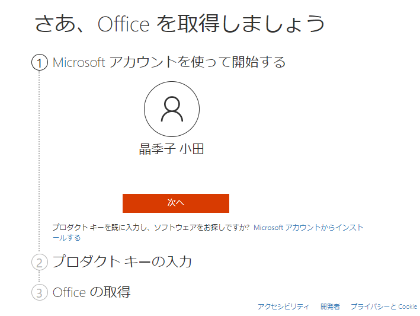
Task: Select the step 1 circled number icon
Action: pyautogui.click(x=40, y=62)
